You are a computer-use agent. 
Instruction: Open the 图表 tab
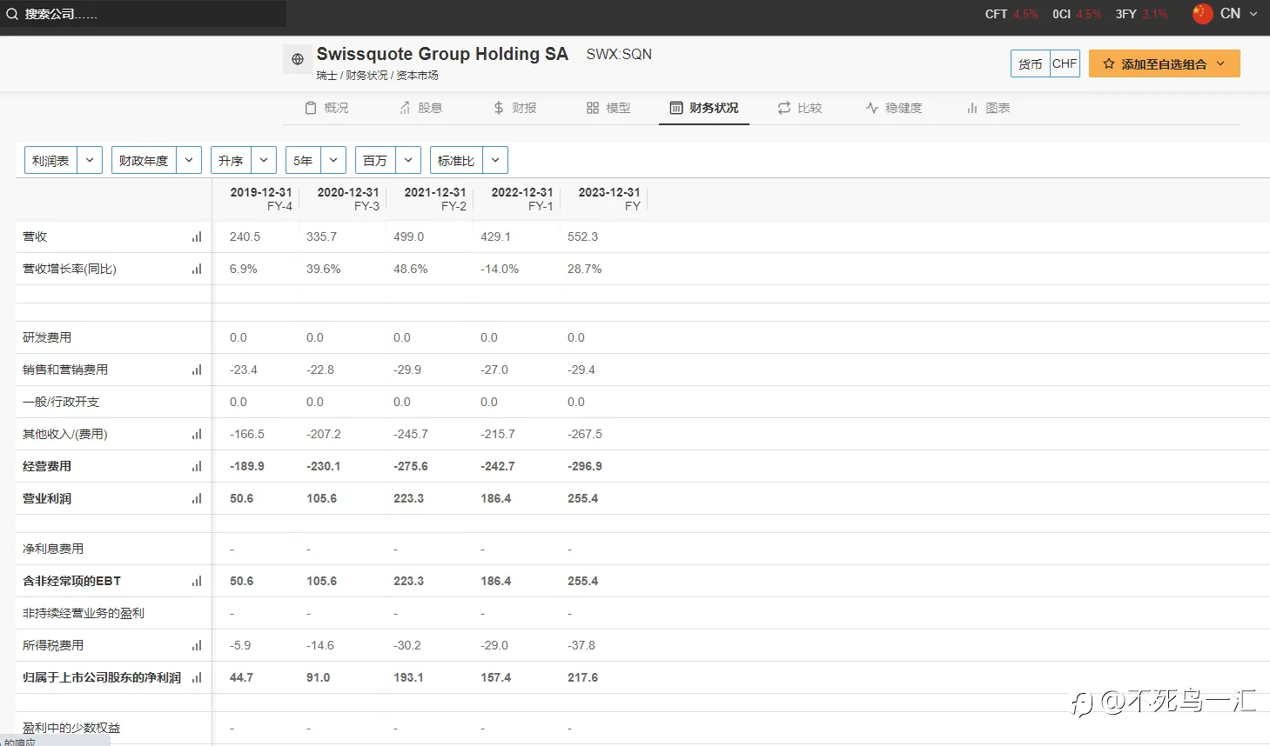pos(988,108)
